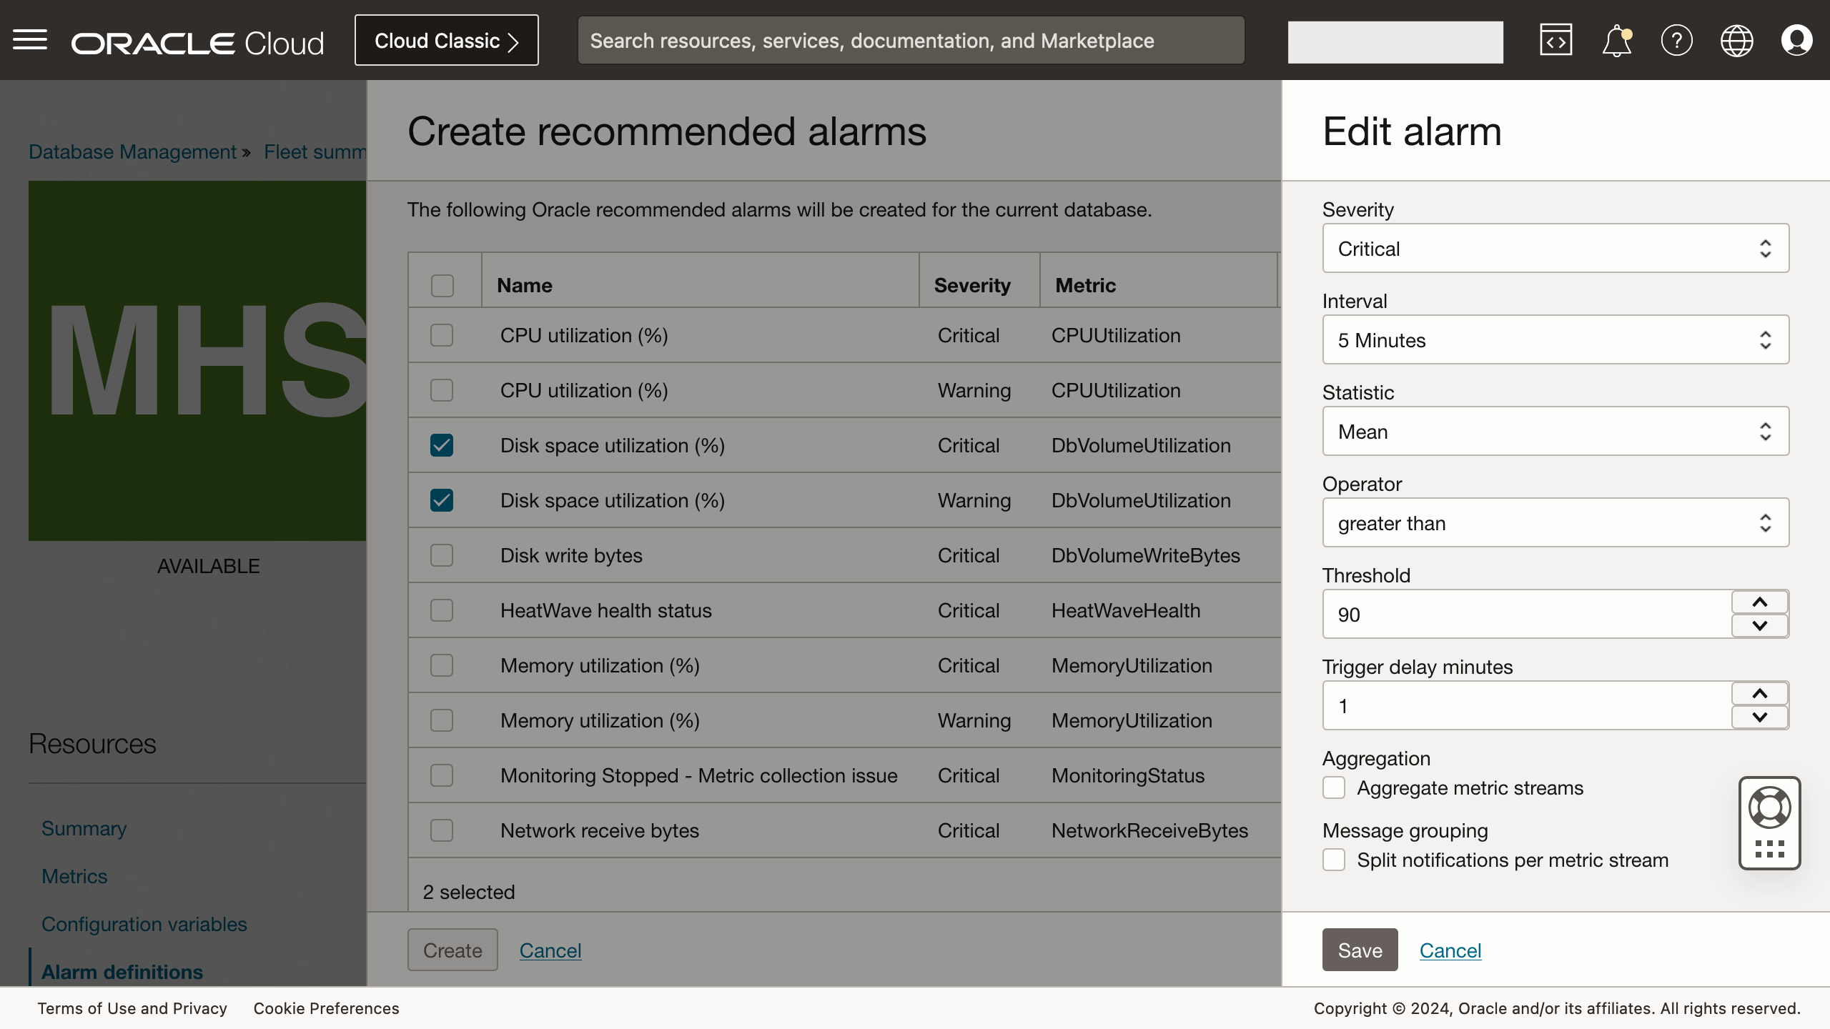Viewport: 1830px width, 1029px height.
Task: Save the edited alarm
Action: (1359, 950)
